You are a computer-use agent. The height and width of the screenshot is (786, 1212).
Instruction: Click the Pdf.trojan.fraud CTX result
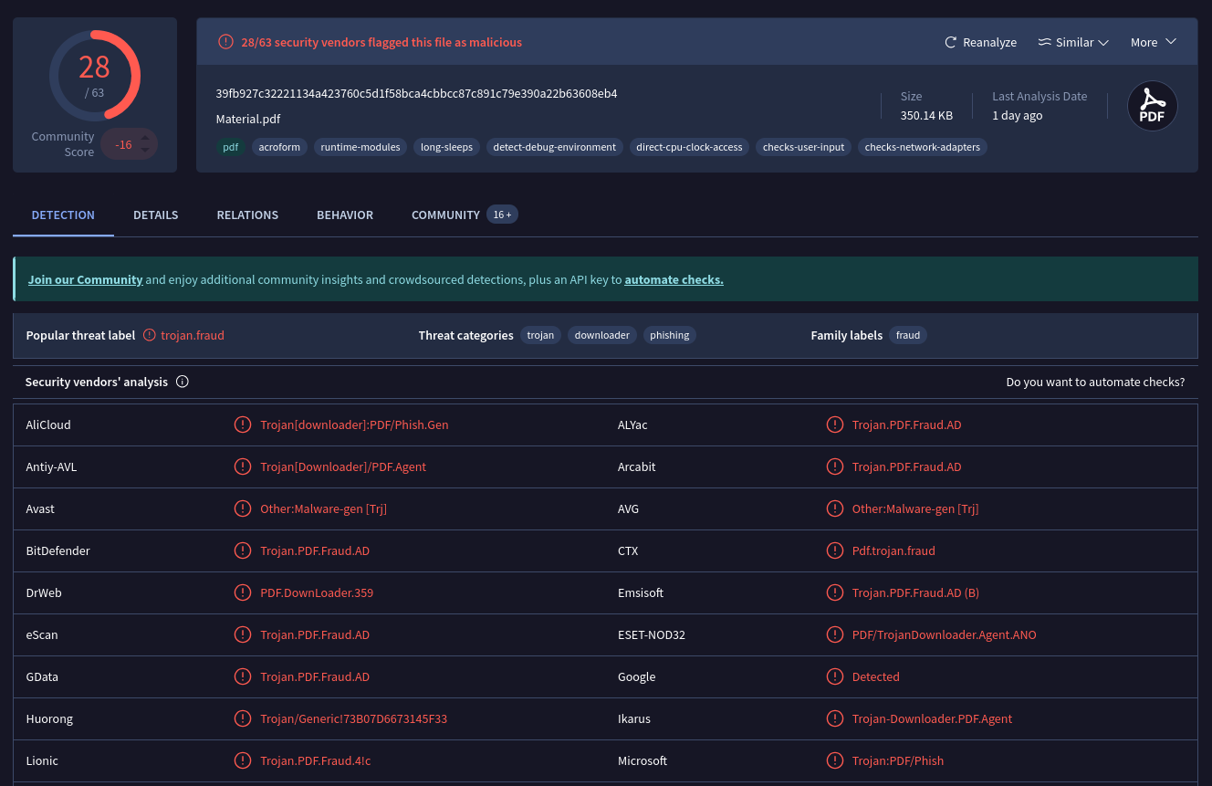point(893,550)
